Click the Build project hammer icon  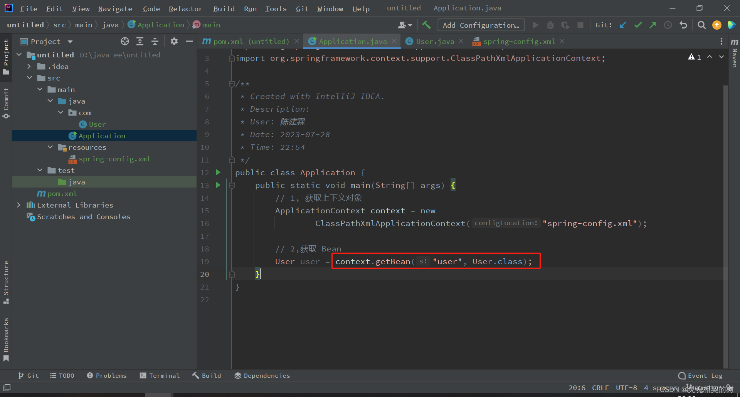click(426, 25)
